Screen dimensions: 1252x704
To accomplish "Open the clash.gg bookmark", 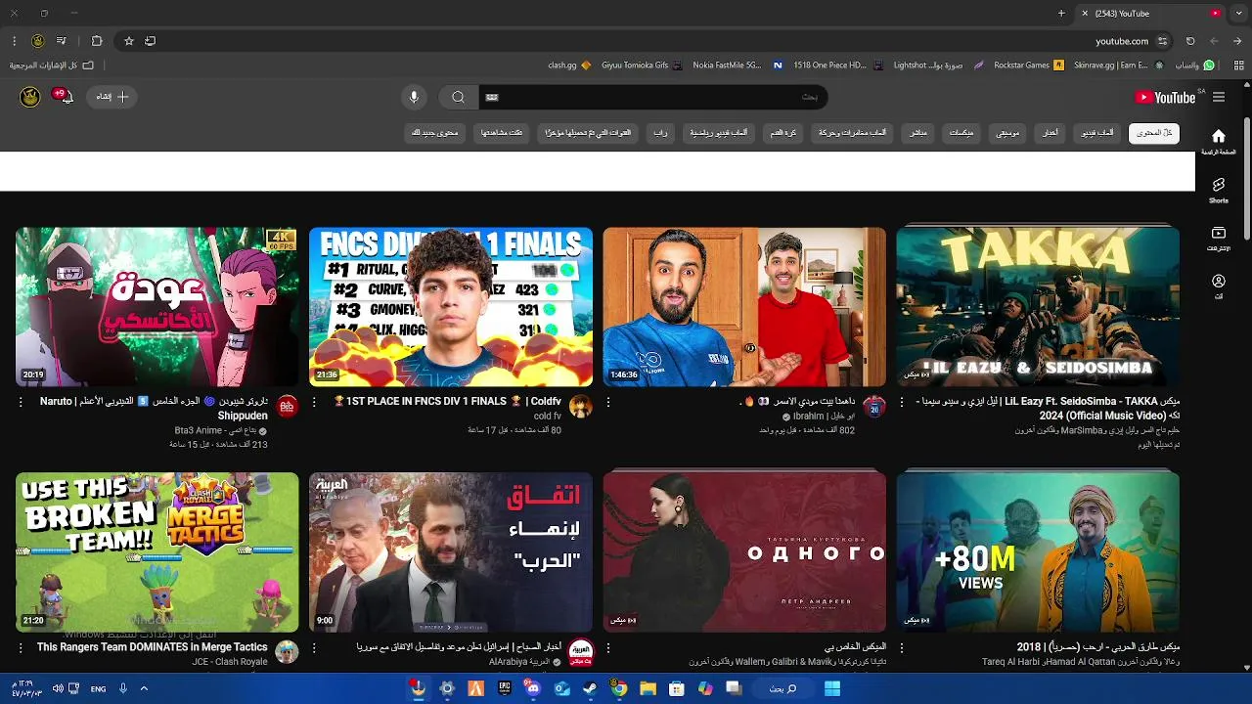I will pyautogui.click(x=569, y=66).
